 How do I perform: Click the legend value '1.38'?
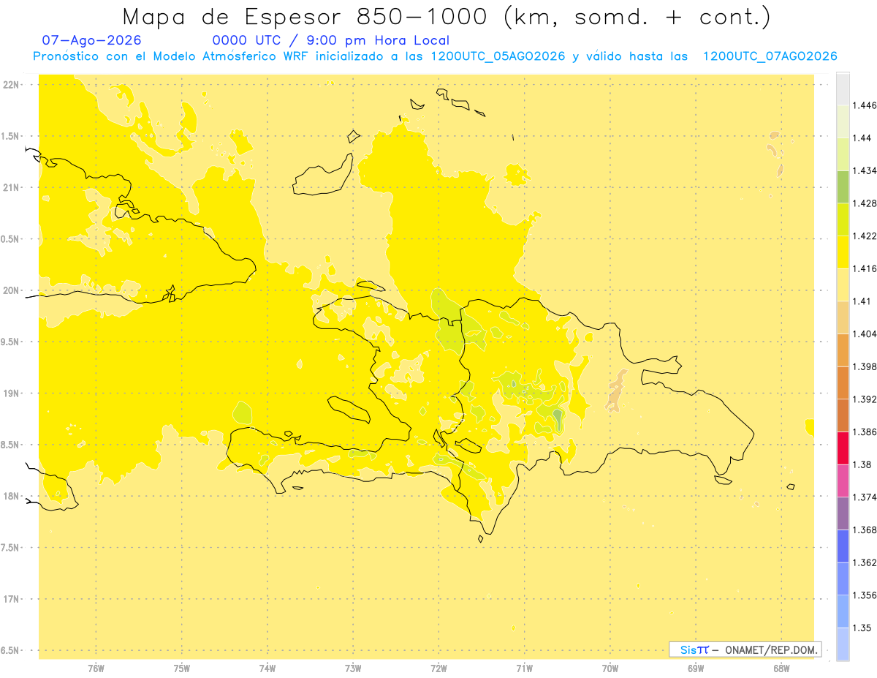[862, 464]
